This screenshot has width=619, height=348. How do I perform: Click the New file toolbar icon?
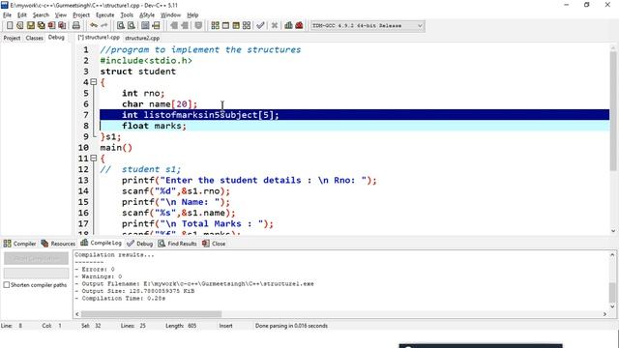(10, 26)
